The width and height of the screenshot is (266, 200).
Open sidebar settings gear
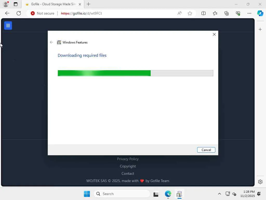[x=260, y=182]
